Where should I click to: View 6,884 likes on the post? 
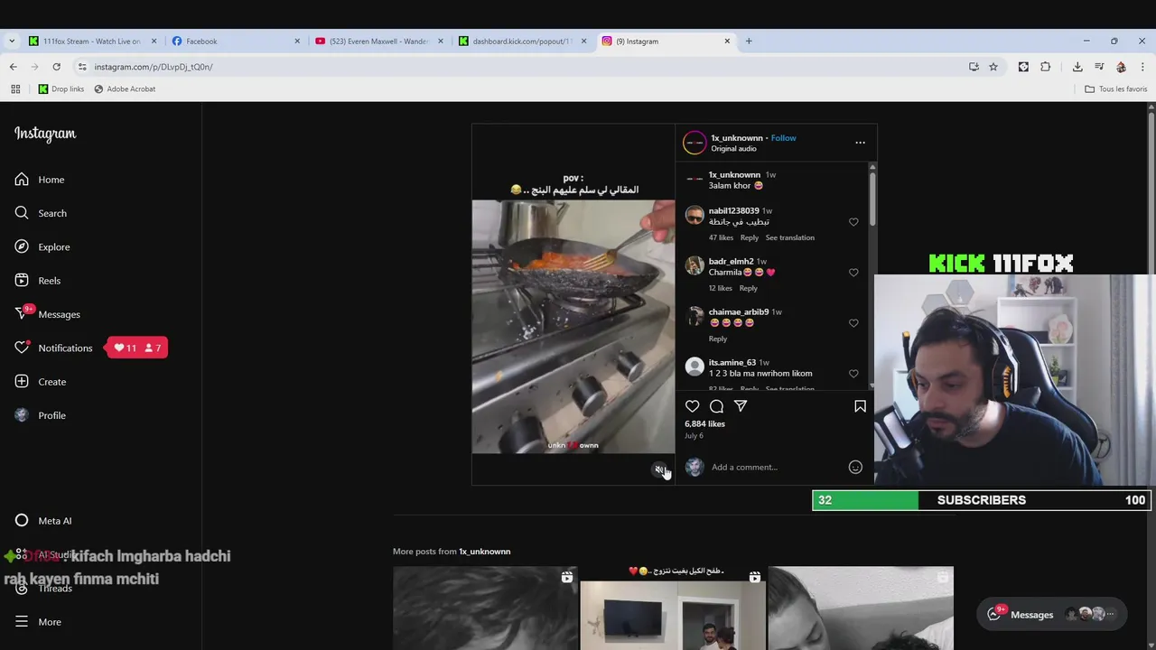[704, 423]
